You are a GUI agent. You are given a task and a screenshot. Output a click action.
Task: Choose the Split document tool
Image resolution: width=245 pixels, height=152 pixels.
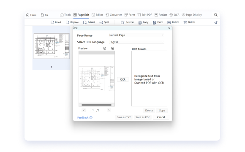pyautogui.click(x=104, y=22)
